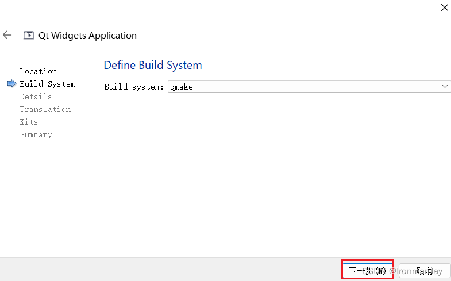The width and height of the screenshot is (451, 281).
Task: Click the Qt Widgets Application wizard icon
Action: tap(29, 36)
